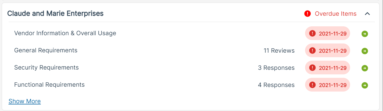Go to Functional Requirements using green arrow
The height and width of the screenshot is (111, 383).
click(x=365, y=85)
